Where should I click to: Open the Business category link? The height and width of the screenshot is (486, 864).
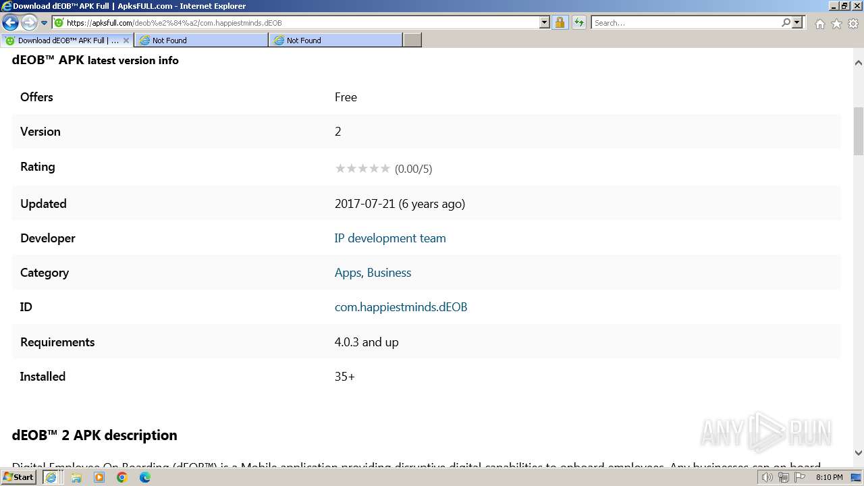coord(389,273)
